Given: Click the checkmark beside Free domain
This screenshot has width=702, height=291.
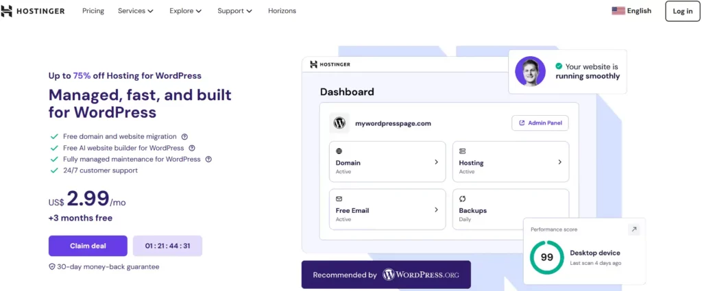Looking at the screenshot, I should (x=54, y=137).
